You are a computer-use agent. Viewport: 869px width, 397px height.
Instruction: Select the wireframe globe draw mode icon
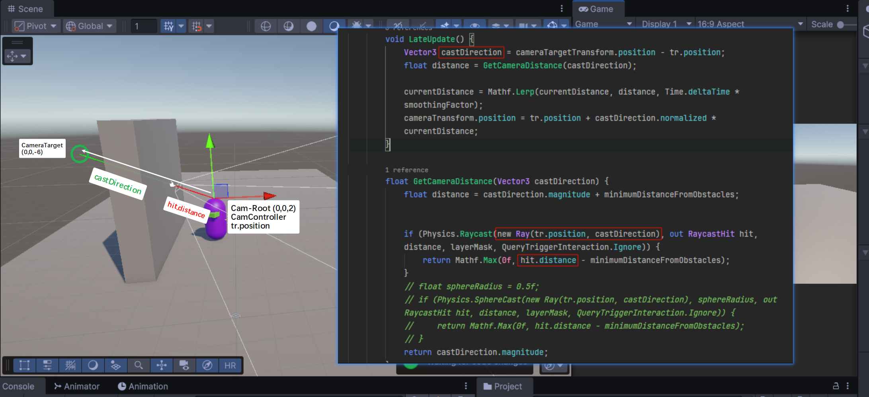point(266,26)
